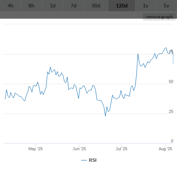Click the Jul '25 axis label
177x170 pixels.
tap(121, 149)
